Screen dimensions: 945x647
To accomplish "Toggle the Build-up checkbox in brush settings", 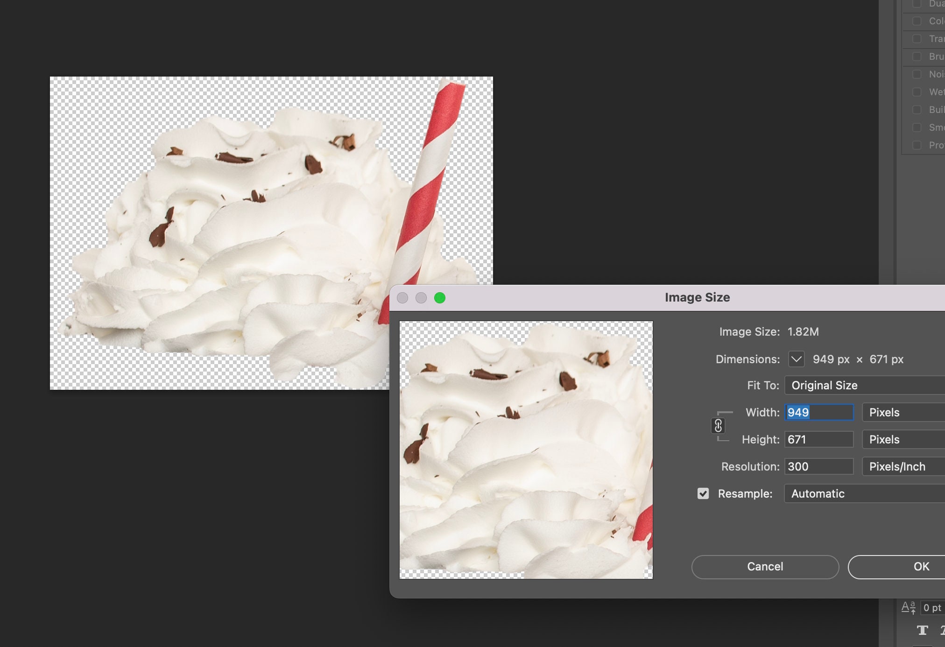I will [917, 110].
